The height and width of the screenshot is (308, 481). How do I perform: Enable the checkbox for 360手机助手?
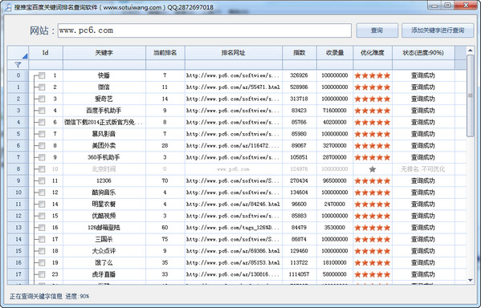pos(42,157)
